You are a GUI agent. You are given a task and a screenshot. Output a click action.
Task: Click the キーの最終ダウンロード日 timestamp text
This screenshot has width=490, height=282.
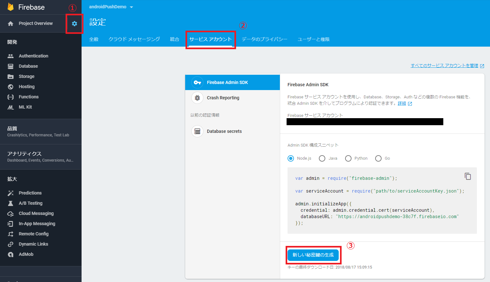pyautogui.click(x=330, y=267)
